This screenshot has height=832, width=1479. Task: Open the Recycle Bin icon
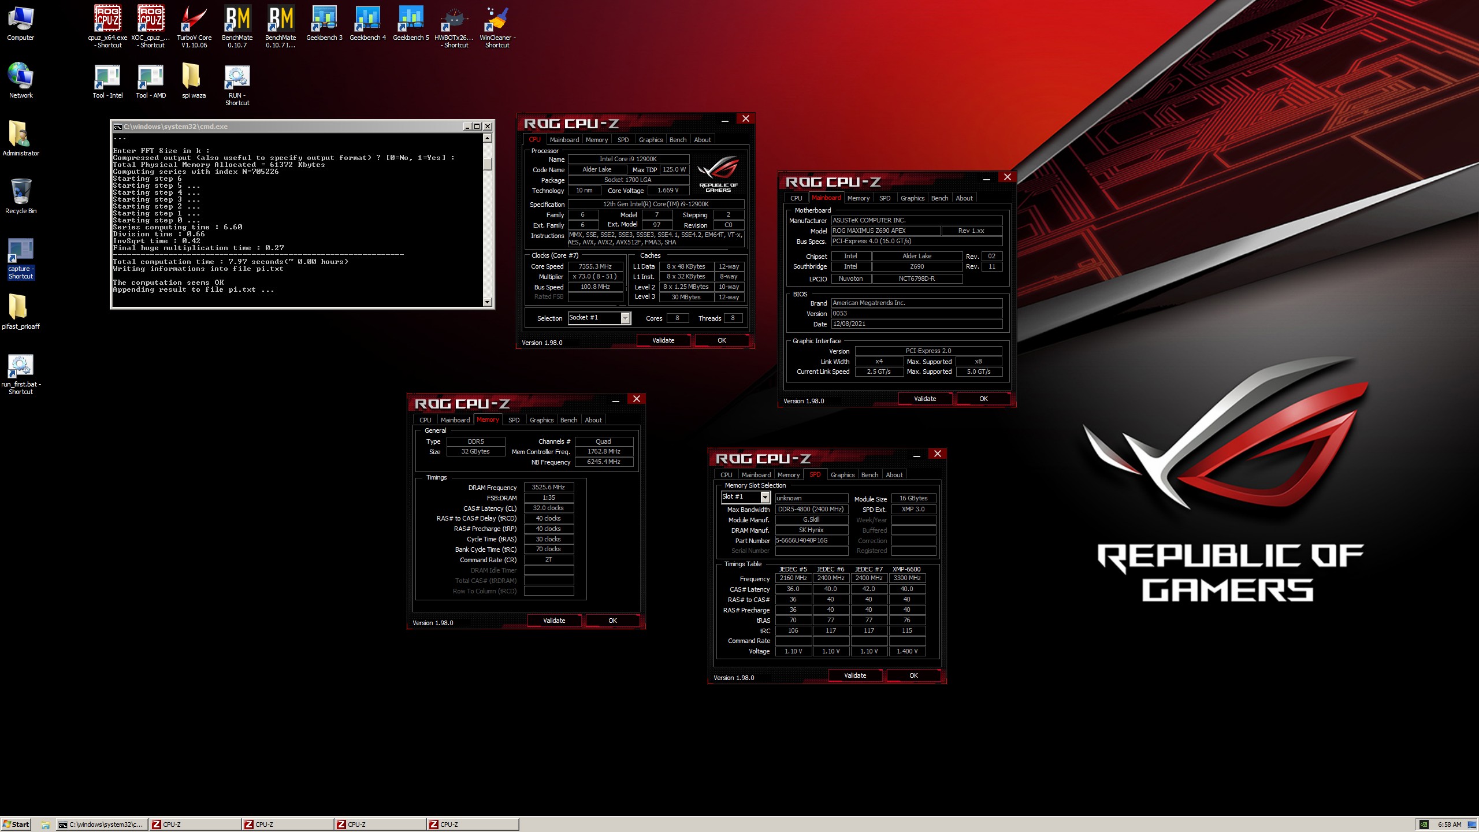[21, 196]
